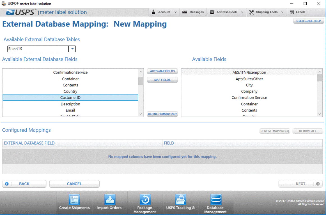Image resolution: width=326 pixels, height=215 pixels.
Task: Click the Auto-Map Fields button
Action: [x=162, y=71]
